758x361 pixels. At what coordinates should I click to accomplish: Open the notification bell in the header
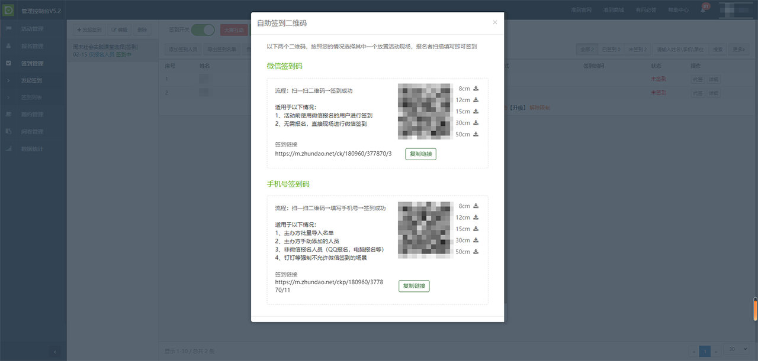[x=703, y=9]
